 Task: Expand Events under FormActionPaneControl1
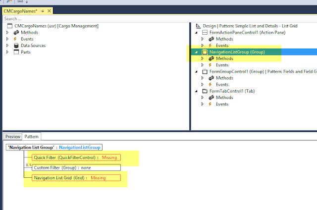pos(203,45)
